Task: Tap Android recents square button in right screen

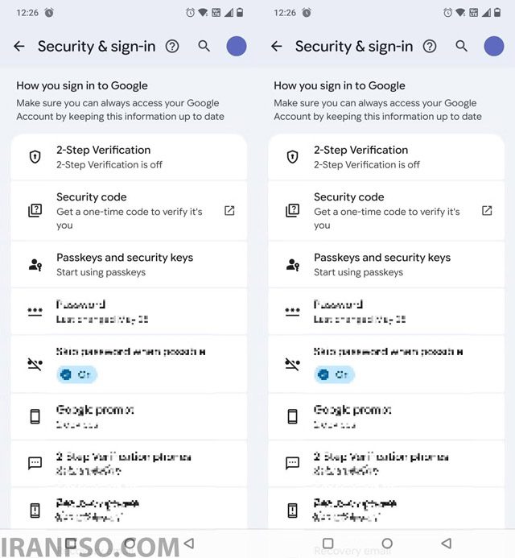Action: click(x=328, y=544)
